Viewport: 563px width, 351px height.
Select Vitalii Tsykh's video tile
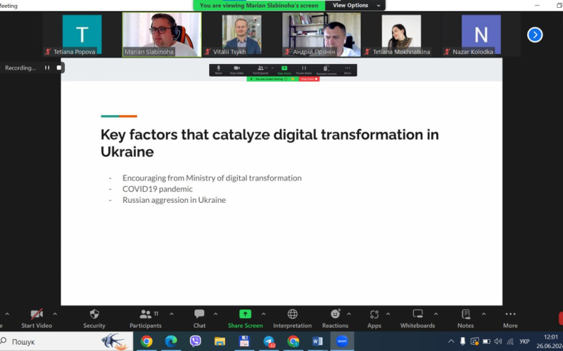241,34
